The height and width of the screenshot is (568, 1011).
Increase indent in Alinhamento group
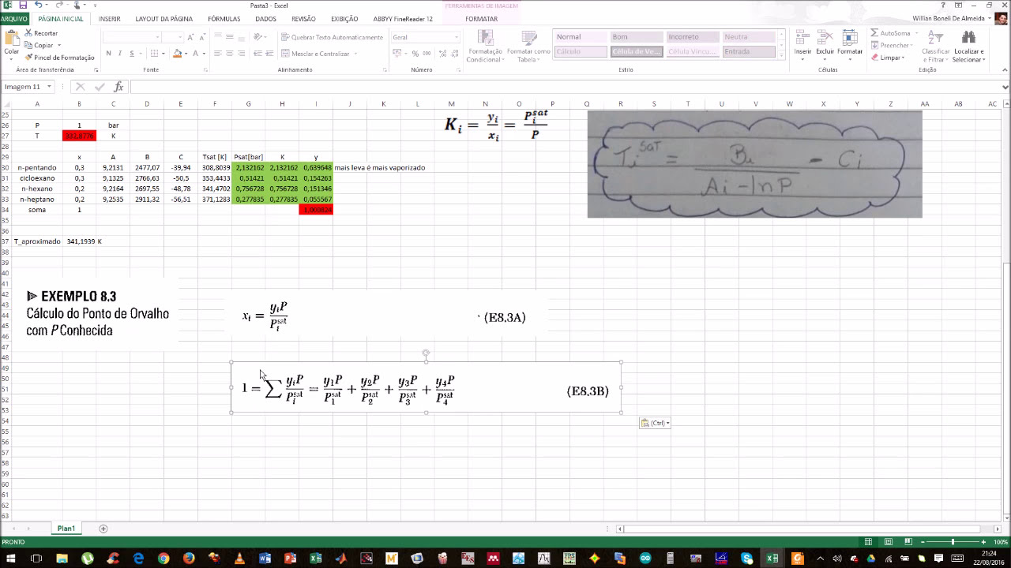tap(269, 54)
